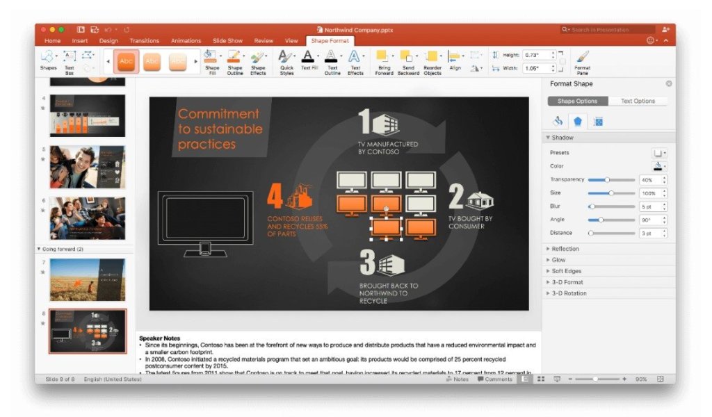This screenshot has width=712, height=417.
Task: Toggle the Comments pane button
Action: click(x=494, y=379)
